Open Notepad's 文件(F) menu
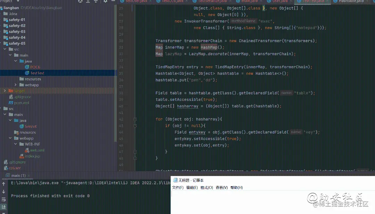This screenshot has height=214, width=375. coord(178,188)
